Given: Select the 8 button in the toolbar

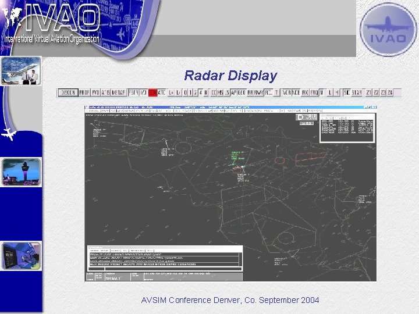Looking at the screenshot, I should 206,92.
